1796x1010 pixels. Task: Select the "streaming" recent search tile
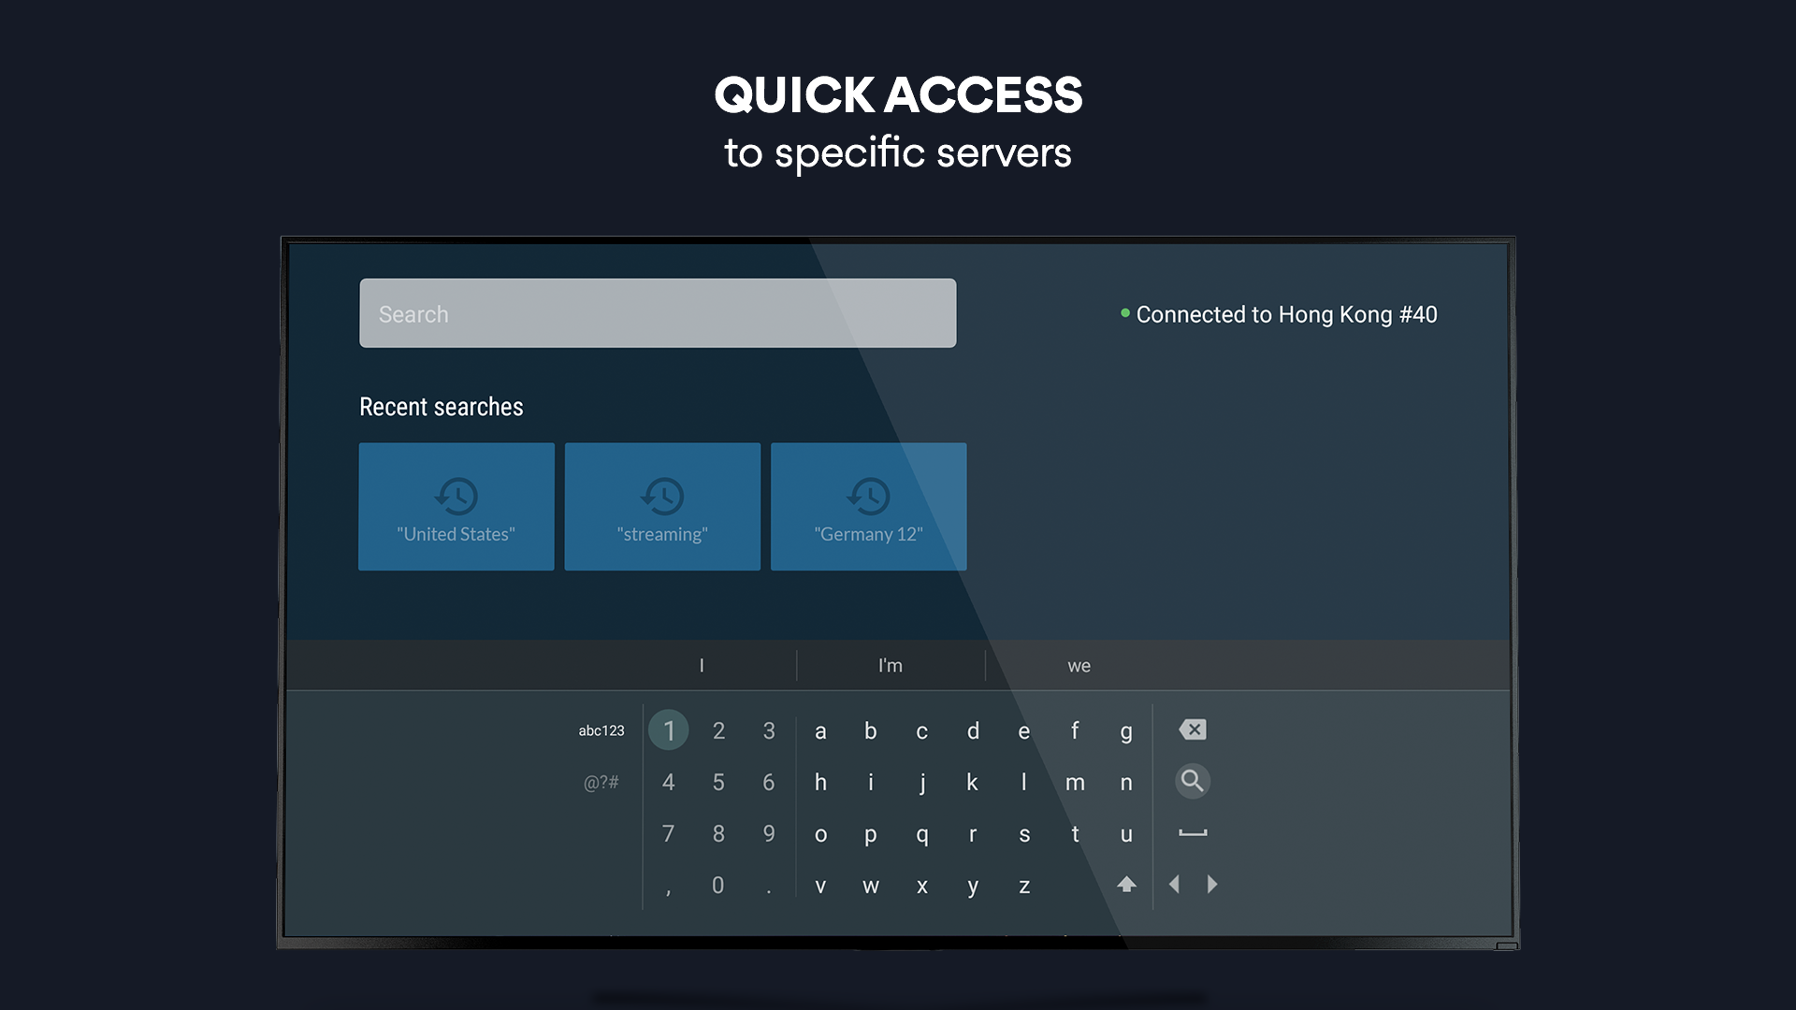(x=662, y=507)
